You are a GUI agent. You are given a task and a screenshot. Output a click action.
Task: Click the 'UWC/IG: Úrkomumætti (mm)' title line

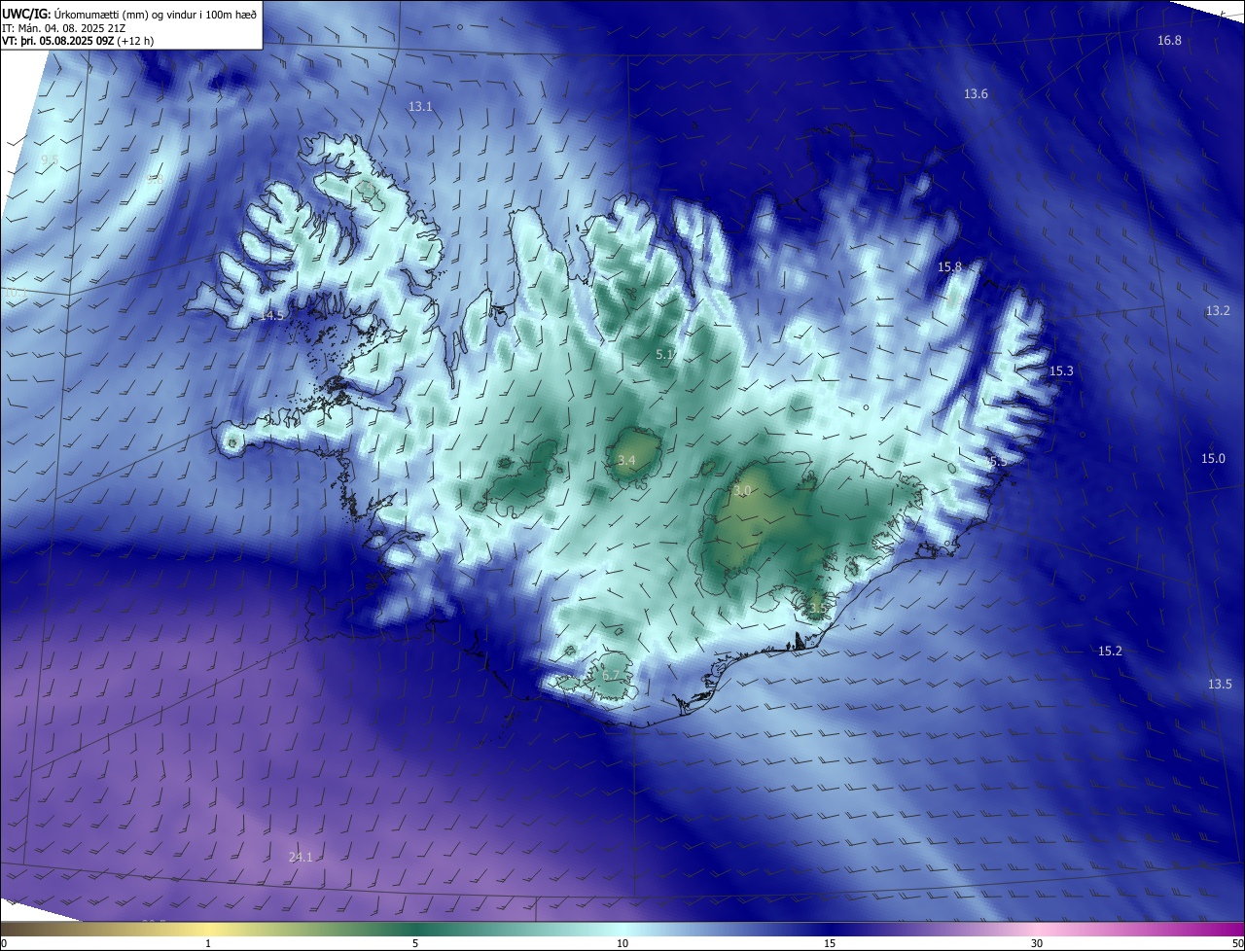129,14
